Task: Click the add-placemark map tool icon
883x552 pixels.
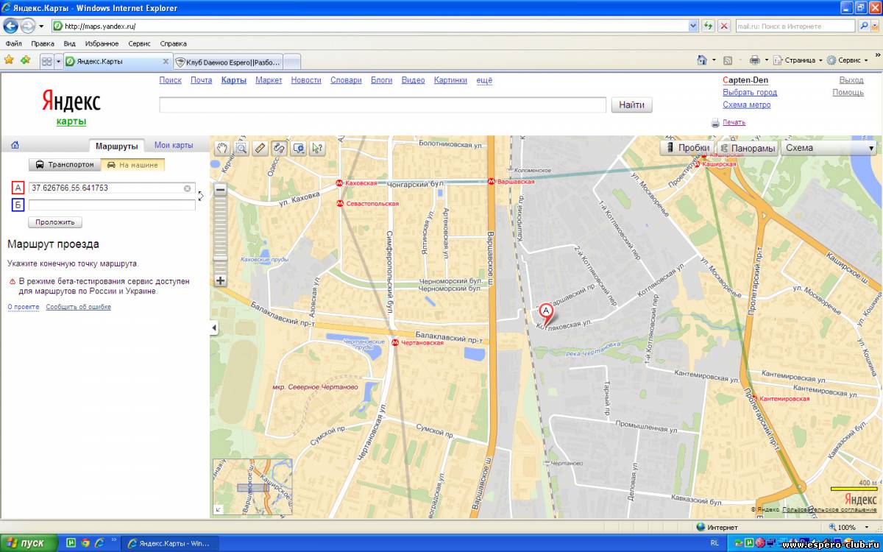Action: tap(298, 148)
